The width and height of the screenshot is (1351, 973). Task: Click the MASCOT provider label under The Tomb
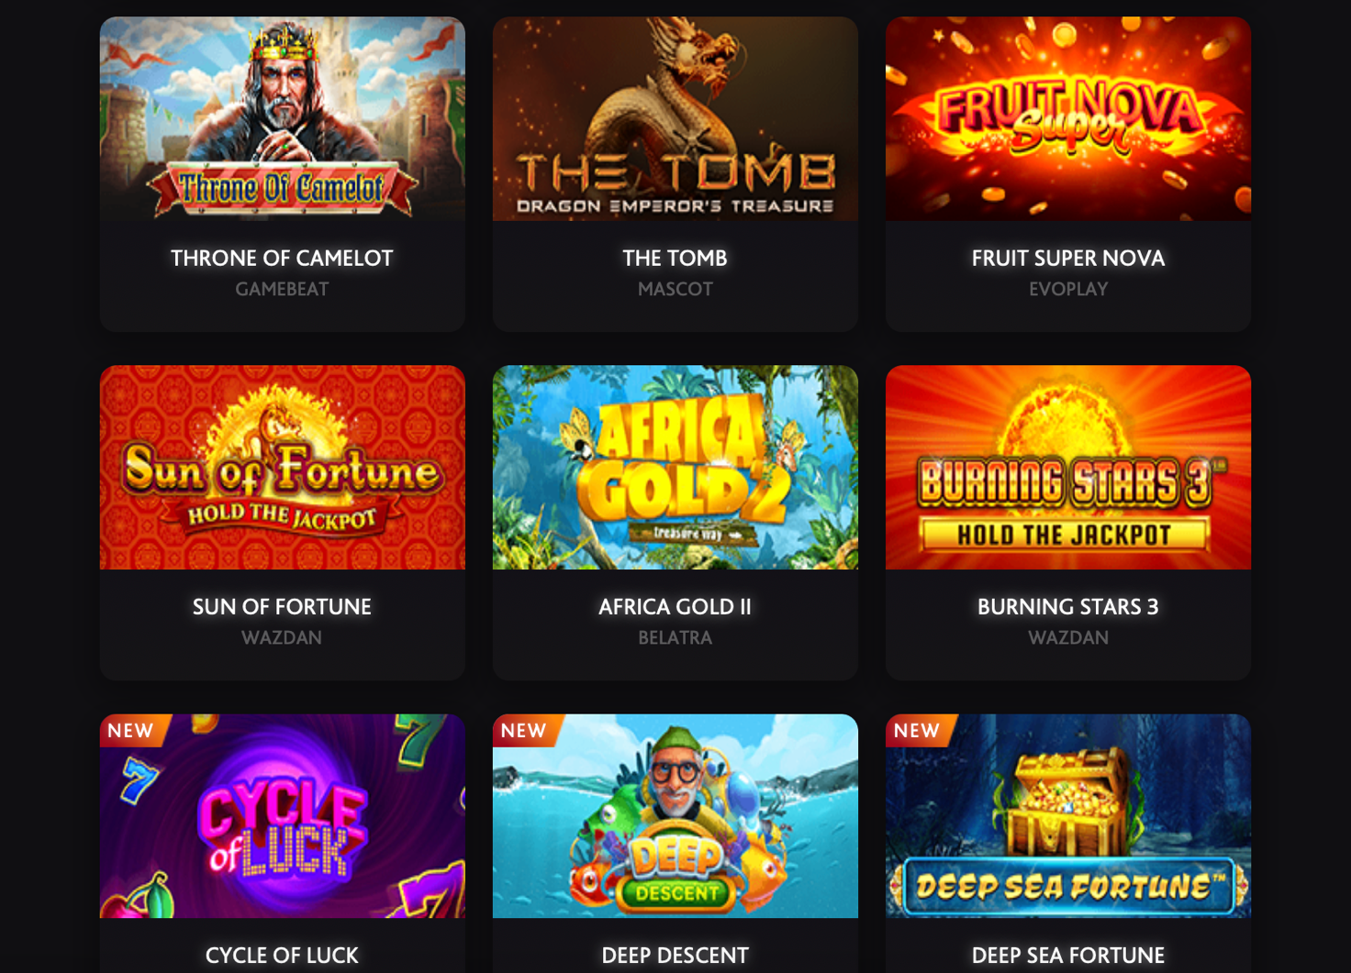point(675,289)
